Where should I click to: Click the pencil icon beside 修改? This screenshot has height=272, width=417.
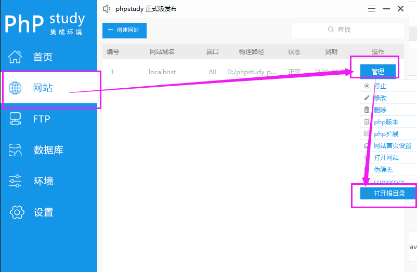coord(367,98)
